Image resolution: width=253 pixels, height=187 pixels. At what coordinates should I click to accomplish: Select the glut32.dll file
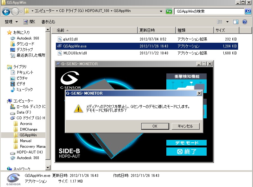tap(70, 39)
